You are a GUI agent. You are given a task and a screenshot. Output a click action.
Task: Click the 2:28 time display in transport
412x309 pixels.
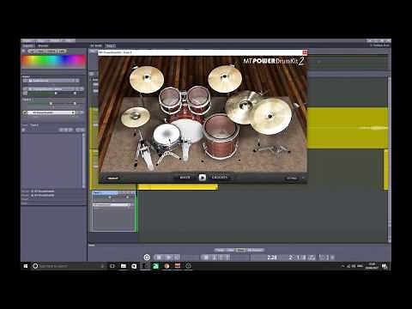(272, 257)
